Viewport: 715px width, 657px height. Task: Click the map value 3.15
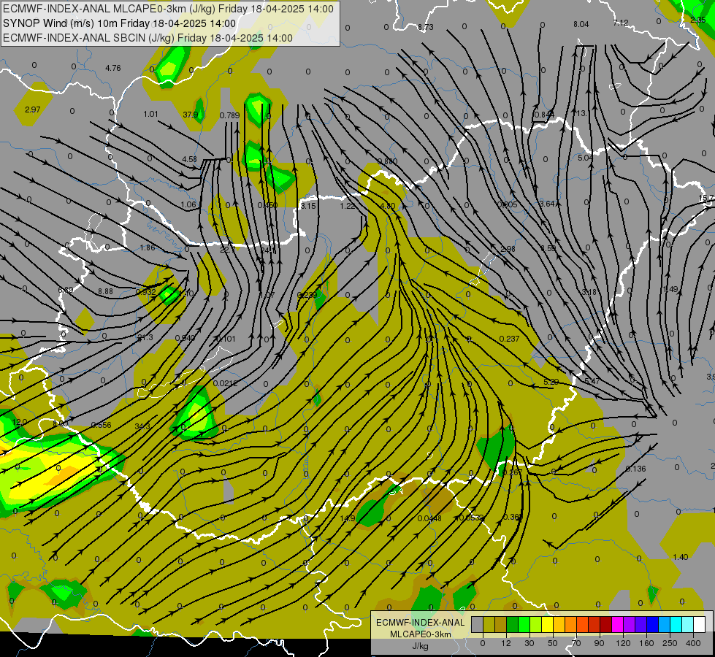point(308,206)
